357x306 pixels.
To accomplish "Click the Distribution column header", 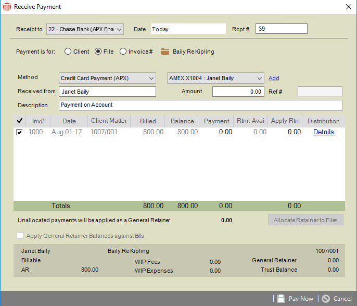I will 324,121.
